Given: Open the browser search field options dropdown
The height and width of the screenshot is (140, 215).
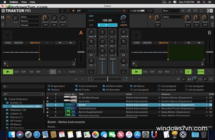Looking at the screenshot, I should point(6,94).
